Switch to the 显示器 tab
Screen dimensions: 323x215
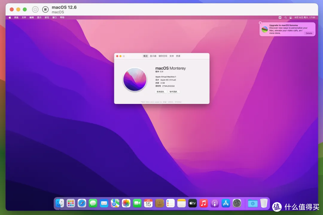153,56
